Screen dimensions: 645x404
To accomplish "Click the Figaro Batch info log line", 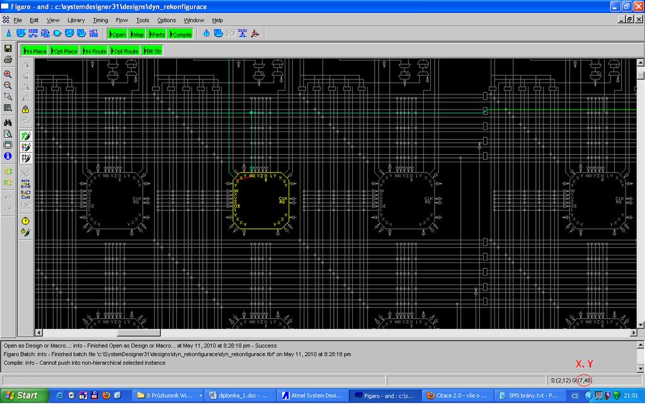I will pos(177,354).
